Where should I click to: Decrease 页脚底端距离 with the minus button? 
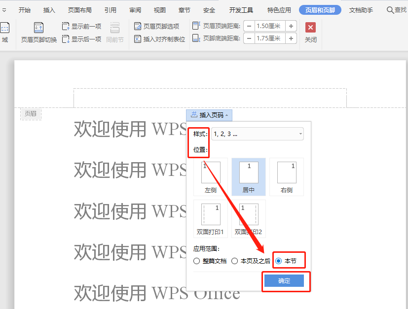[x=249, y=38]
